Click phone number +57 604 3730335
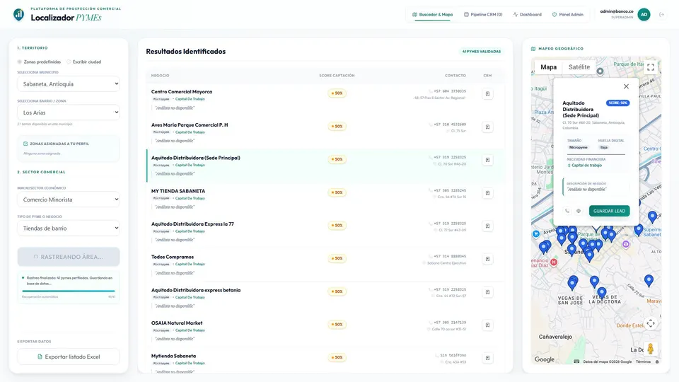 (450, 91)
